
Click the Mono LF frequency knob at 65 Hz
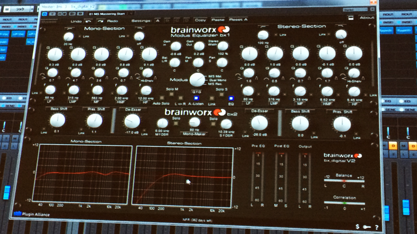click(50, 90)
